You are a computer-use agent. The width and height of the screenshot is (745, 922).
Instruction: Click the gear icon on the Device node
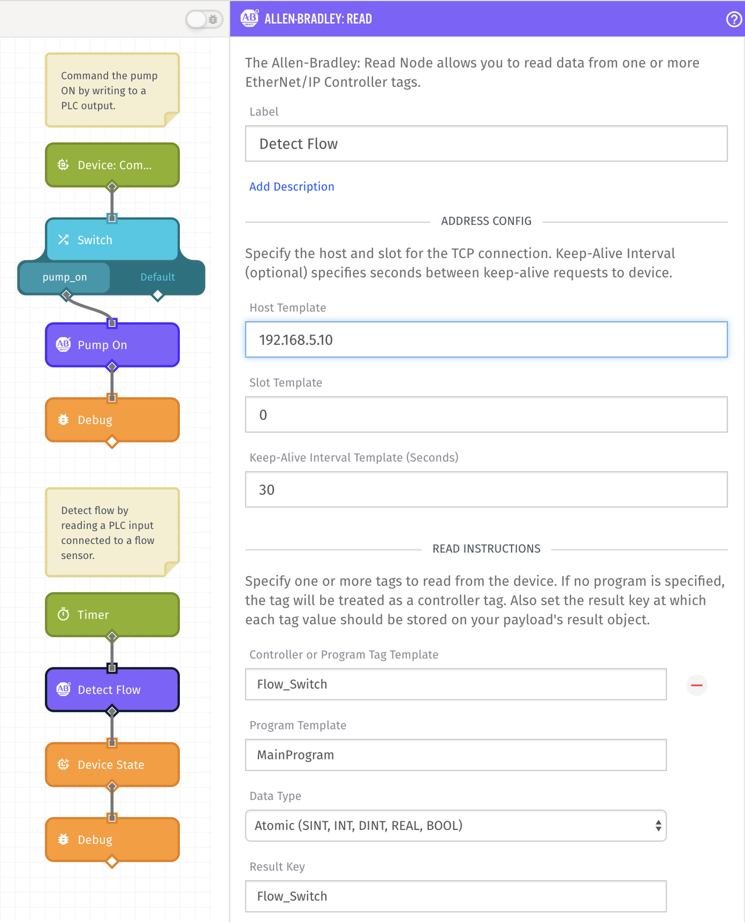pyautogui.click(x=63, y=165)
